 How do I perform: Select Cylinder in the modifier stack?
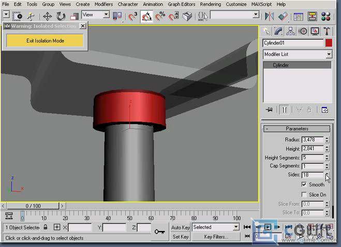click(297, 65)
